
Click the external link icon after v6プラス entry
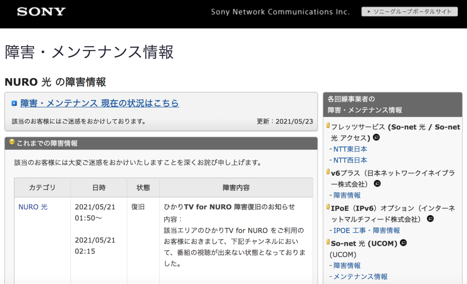[377, 183]
